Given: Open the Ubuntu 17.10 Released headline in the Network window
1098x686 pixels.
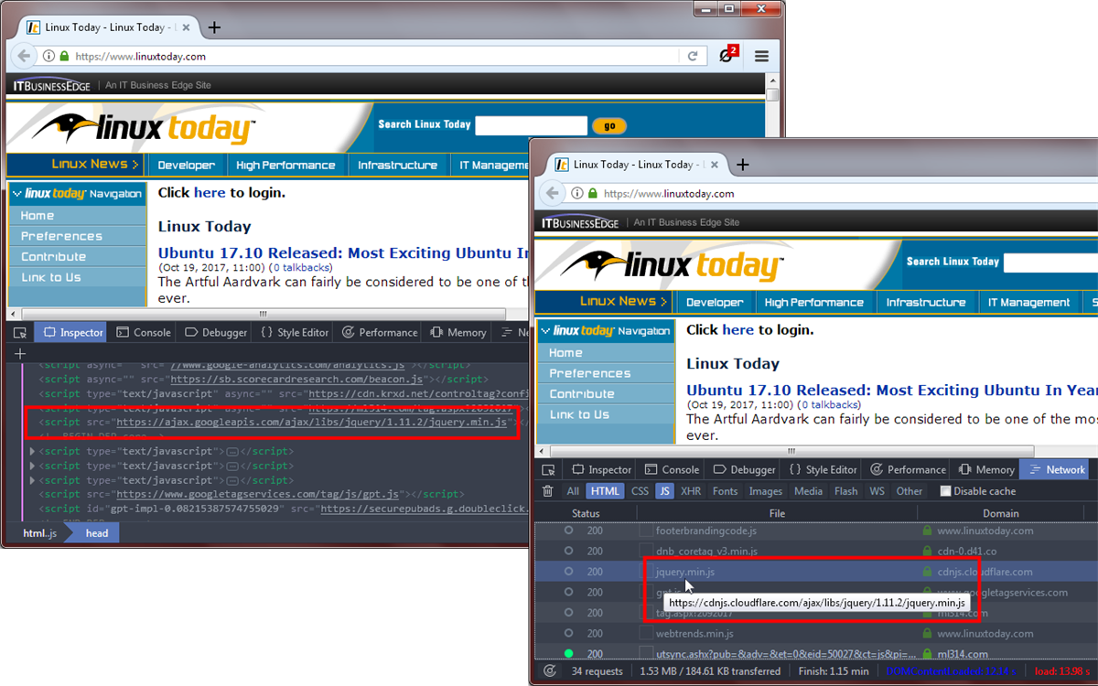Looking at the screenshot, I should [x=891, y=391].
